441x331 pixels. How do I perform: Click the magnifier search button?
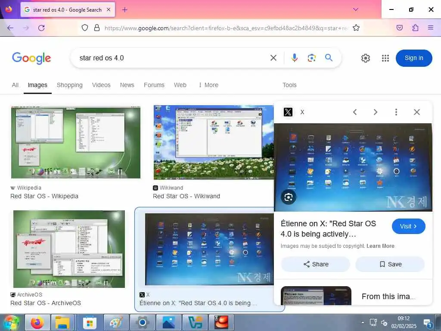(x=329, y=58)
